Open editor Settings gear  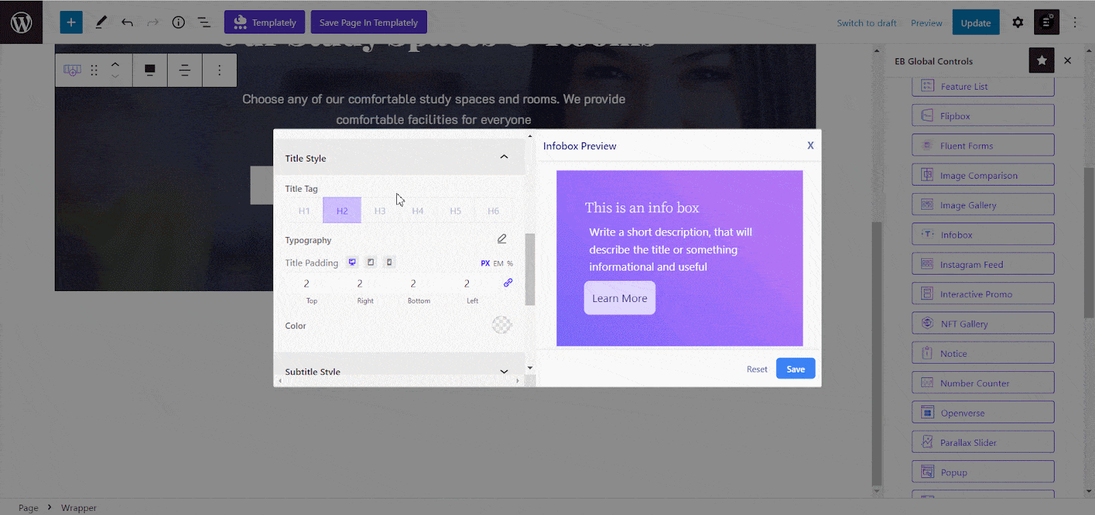coord(1018,23)
